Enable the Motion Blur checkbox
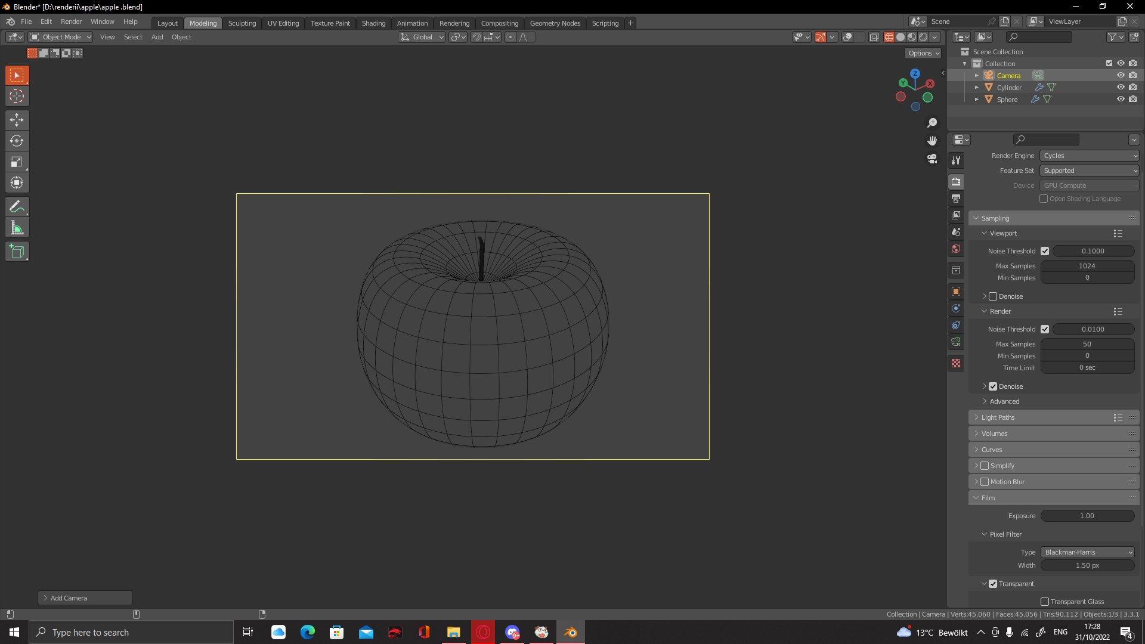 (985, 482)
